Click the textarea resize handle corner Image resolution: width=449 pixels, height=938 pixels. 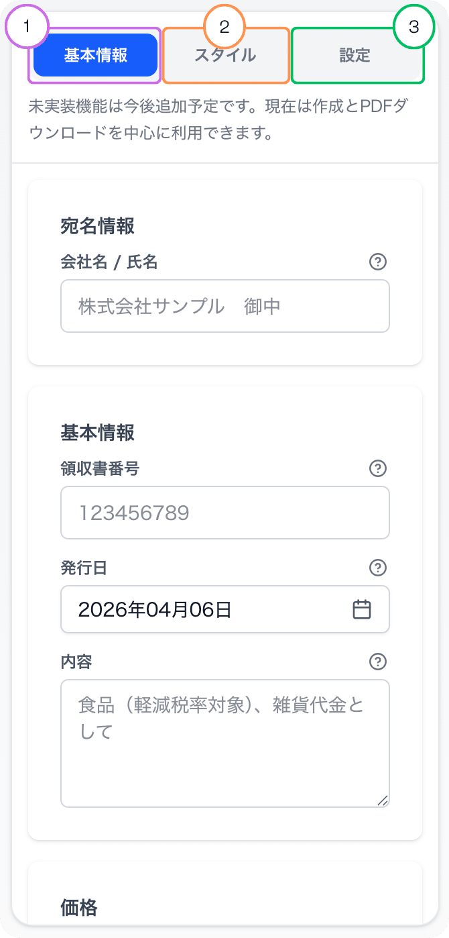(383, 799)
